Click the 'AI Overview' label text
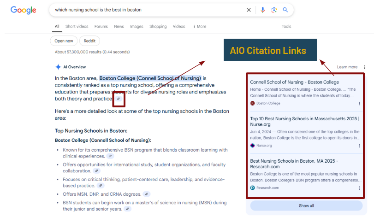Screen dimensions: 374x217 click(75, 67)
